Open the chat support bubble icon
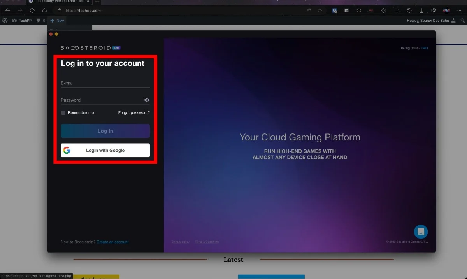 pos(421,232)
